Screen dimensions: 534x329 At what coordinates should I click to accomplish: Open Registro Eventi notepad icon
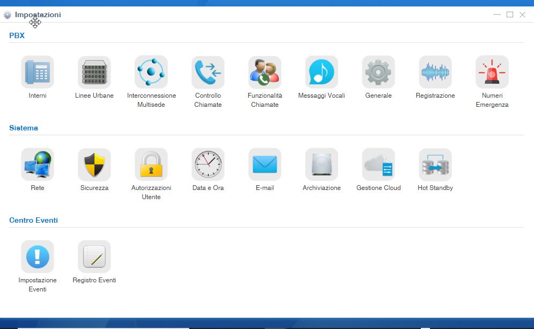[x=94, y=257]
